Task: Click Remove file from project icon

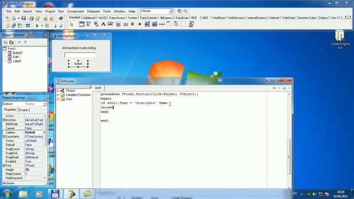Action: pos(51,18)
